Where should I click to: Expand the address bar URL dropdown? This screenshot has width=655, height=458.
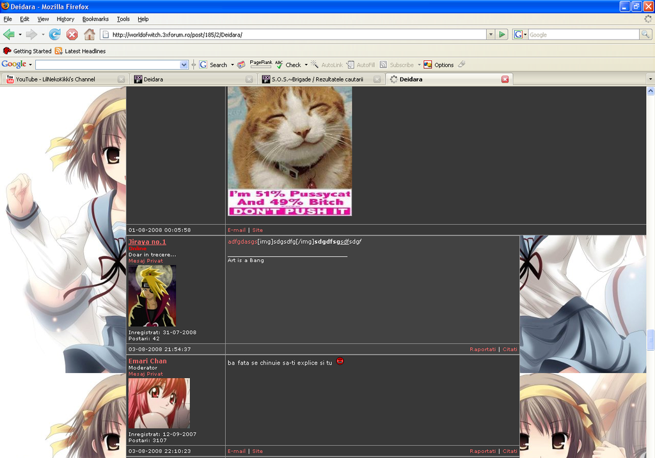coord(491,35)
